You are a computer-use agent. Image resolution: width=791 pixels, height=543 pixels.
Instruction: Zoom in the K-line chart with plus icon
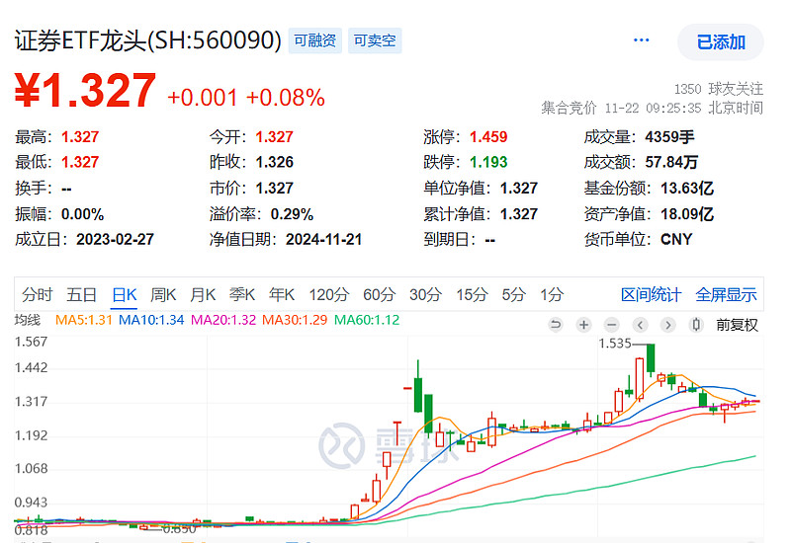[x=583, y=325]
